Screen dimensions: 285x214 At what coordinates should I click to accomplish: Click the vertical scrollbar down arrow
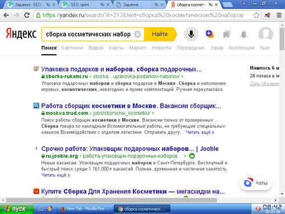tap(282, 194)
